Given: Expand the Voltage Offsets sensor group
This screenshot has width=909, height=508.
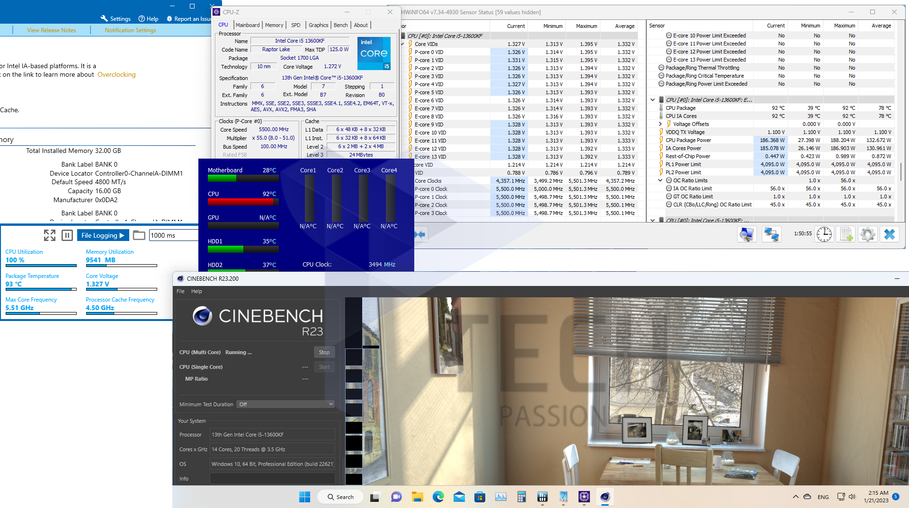Looking at the screenshot, I should (660, 124).
